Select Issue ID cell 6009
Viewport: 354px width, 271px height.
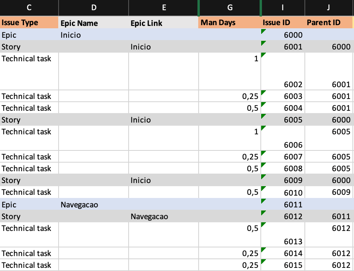[x=283, y=180]
